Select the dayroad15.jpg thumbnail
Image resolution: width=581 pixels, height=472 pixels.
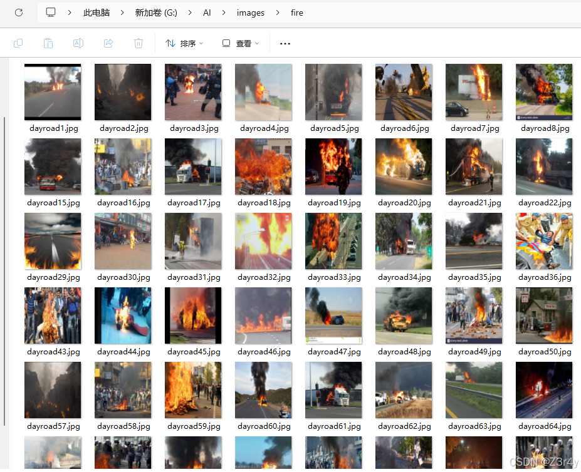[x=53, y=167]
